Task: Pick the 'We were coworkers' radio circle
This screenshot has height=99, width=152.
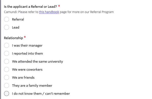Action: pyautogui.click(x=7, y=69)
